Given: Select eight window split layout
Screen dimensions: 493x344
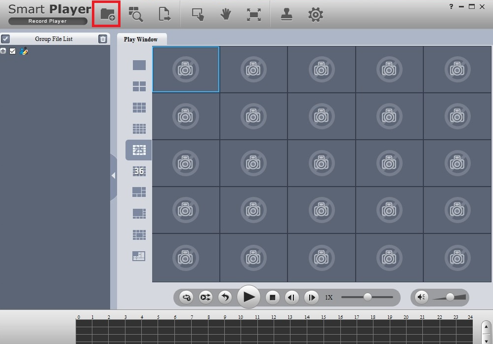Looking at the screenshot, I should (139, 214).
